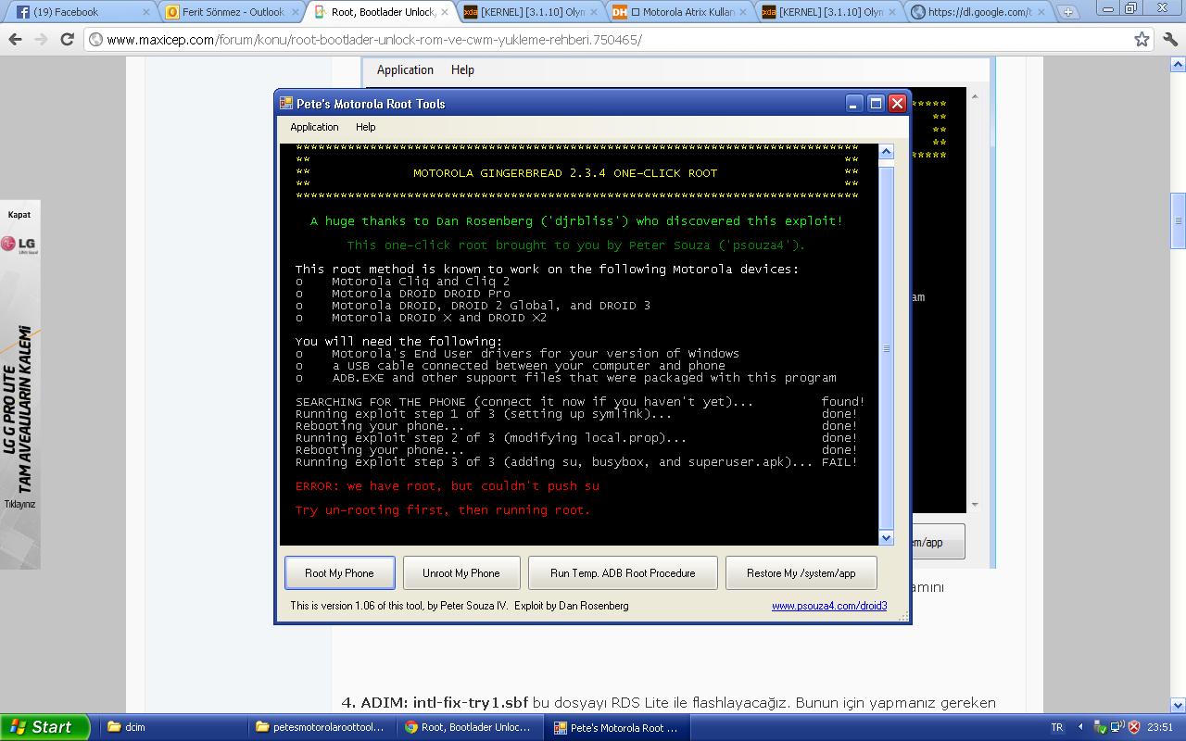Open Windows Start menu
Image resolution: width=1186 pixels, height=741 pixels.
point(44,727)
